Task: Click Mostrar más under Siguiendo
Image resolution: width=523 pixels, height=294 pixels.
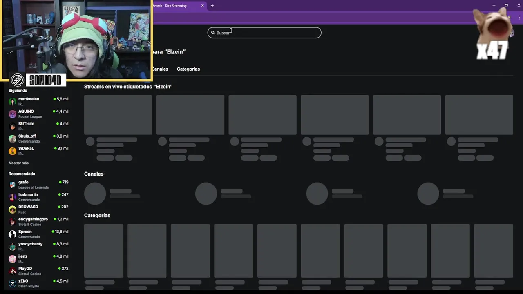Action: tap(18, 163)
